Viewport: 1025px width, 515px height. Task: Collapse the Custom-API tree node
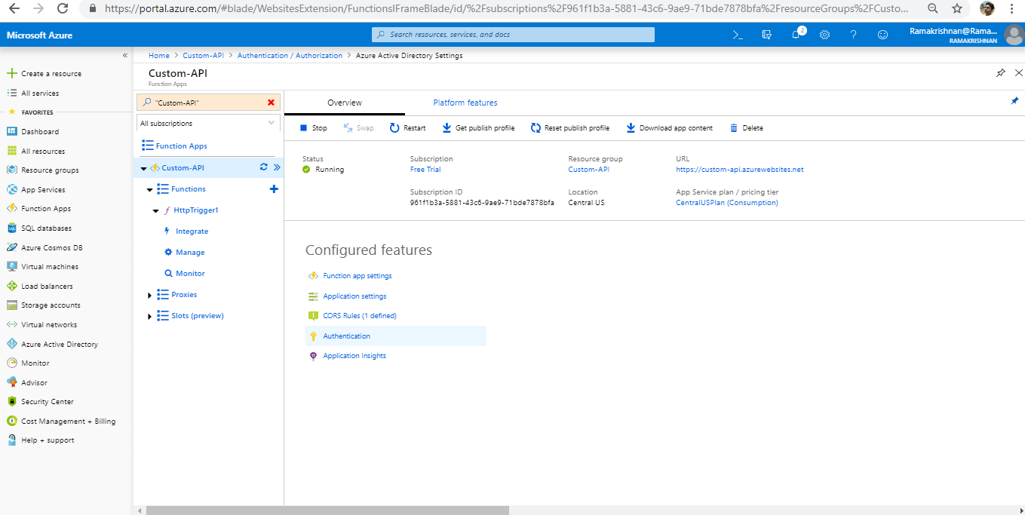coord(143,168)
